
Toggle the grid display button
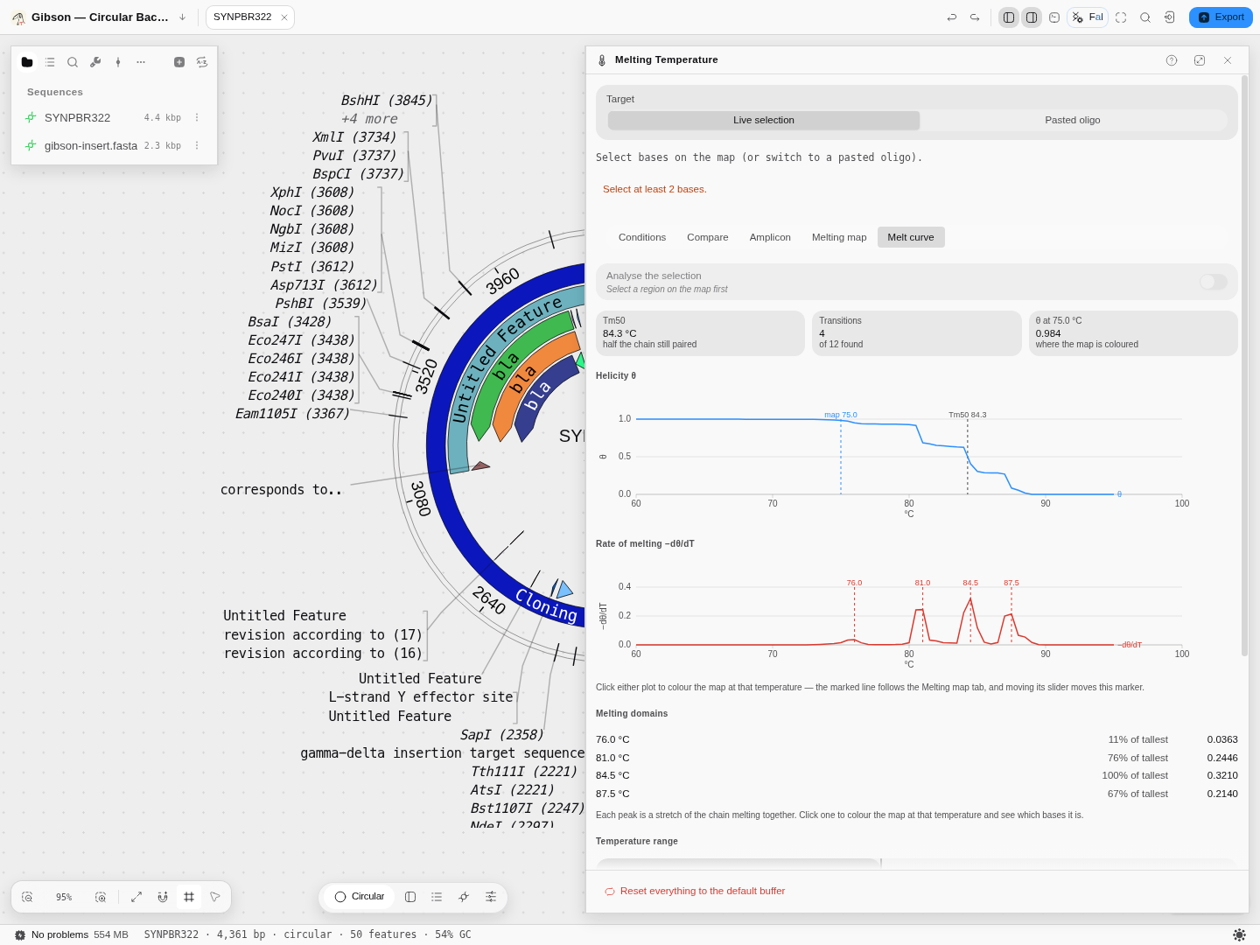pos(189,897)
